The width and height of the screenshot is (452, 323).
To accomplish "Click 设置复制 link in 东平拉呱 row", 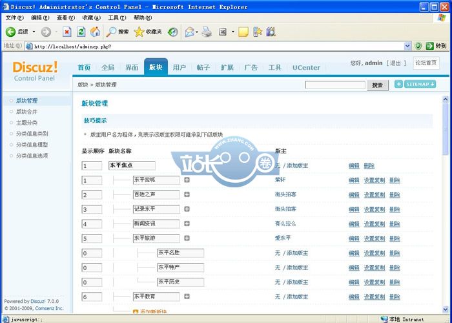I will coord(374,180).
